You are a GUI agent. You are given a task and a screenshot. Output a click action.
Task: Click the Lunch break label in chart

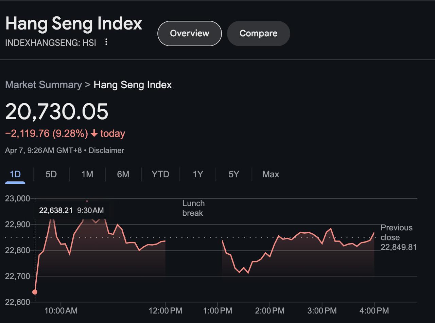pos(193,208)
